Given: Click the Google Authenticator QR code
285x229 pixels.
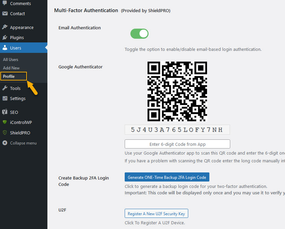Looking at the screenshot, I should pos(177,92).
